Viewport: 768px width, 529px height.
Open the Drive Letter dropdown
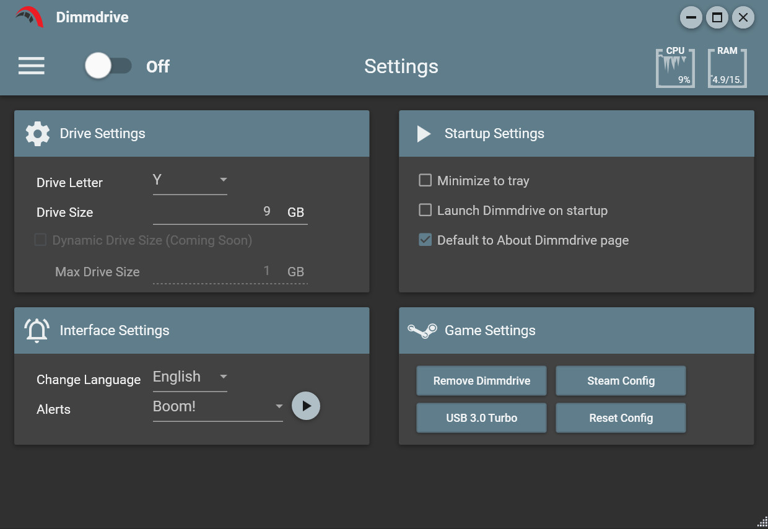click(190, 180)
